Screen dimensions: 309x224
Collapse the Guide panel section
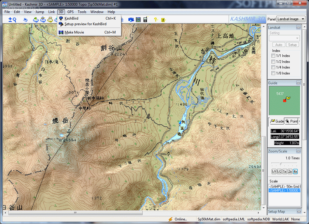coord(298,83)
